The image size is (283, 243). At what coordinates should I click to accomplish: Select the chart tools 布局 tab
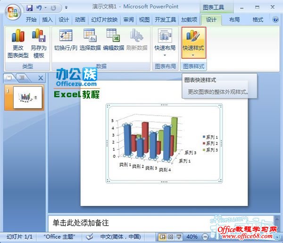[x=234, y=19]
